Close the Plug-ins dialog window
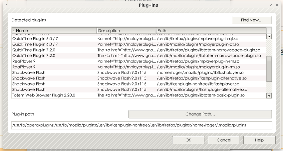 pyautogui.click(x=277, y=5)
